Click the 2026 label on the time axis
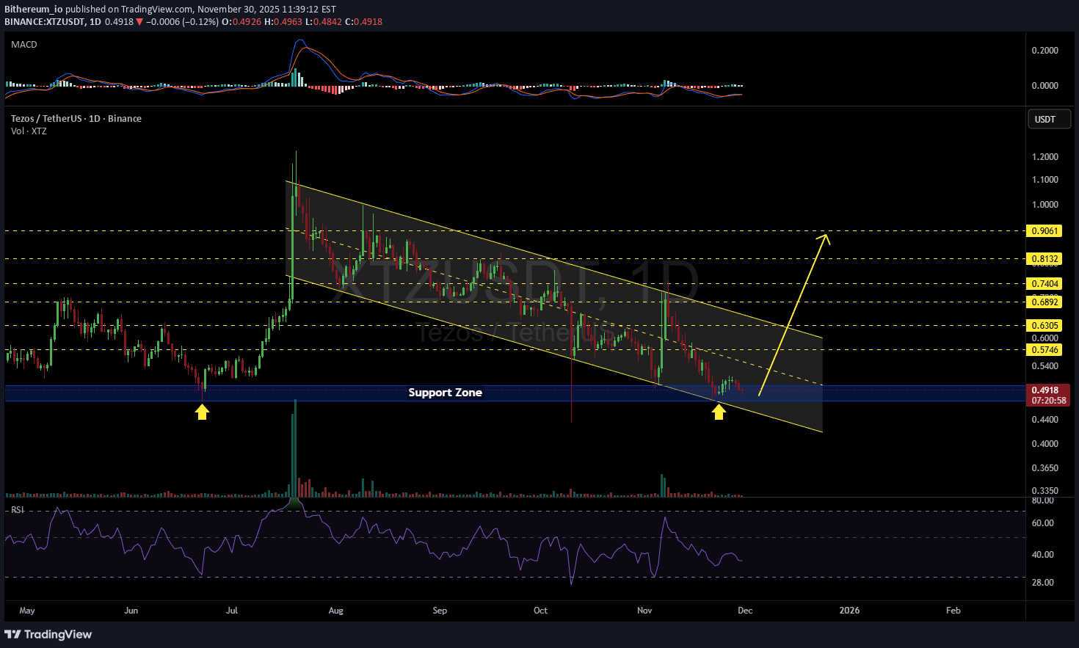Viewport: 1079px width, 648px height. (x=849, y=610)
